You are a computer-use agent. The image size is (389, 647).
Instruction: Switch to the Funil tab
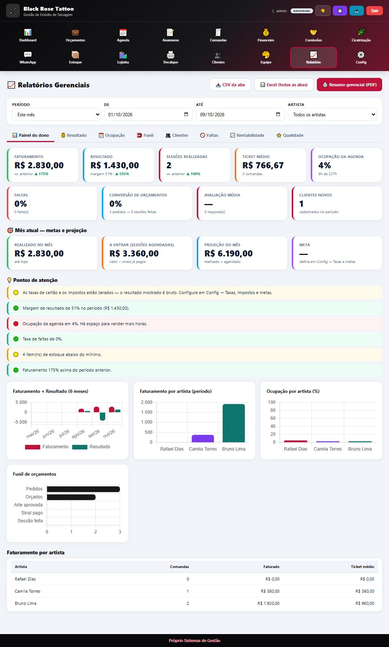click(145, 135)
